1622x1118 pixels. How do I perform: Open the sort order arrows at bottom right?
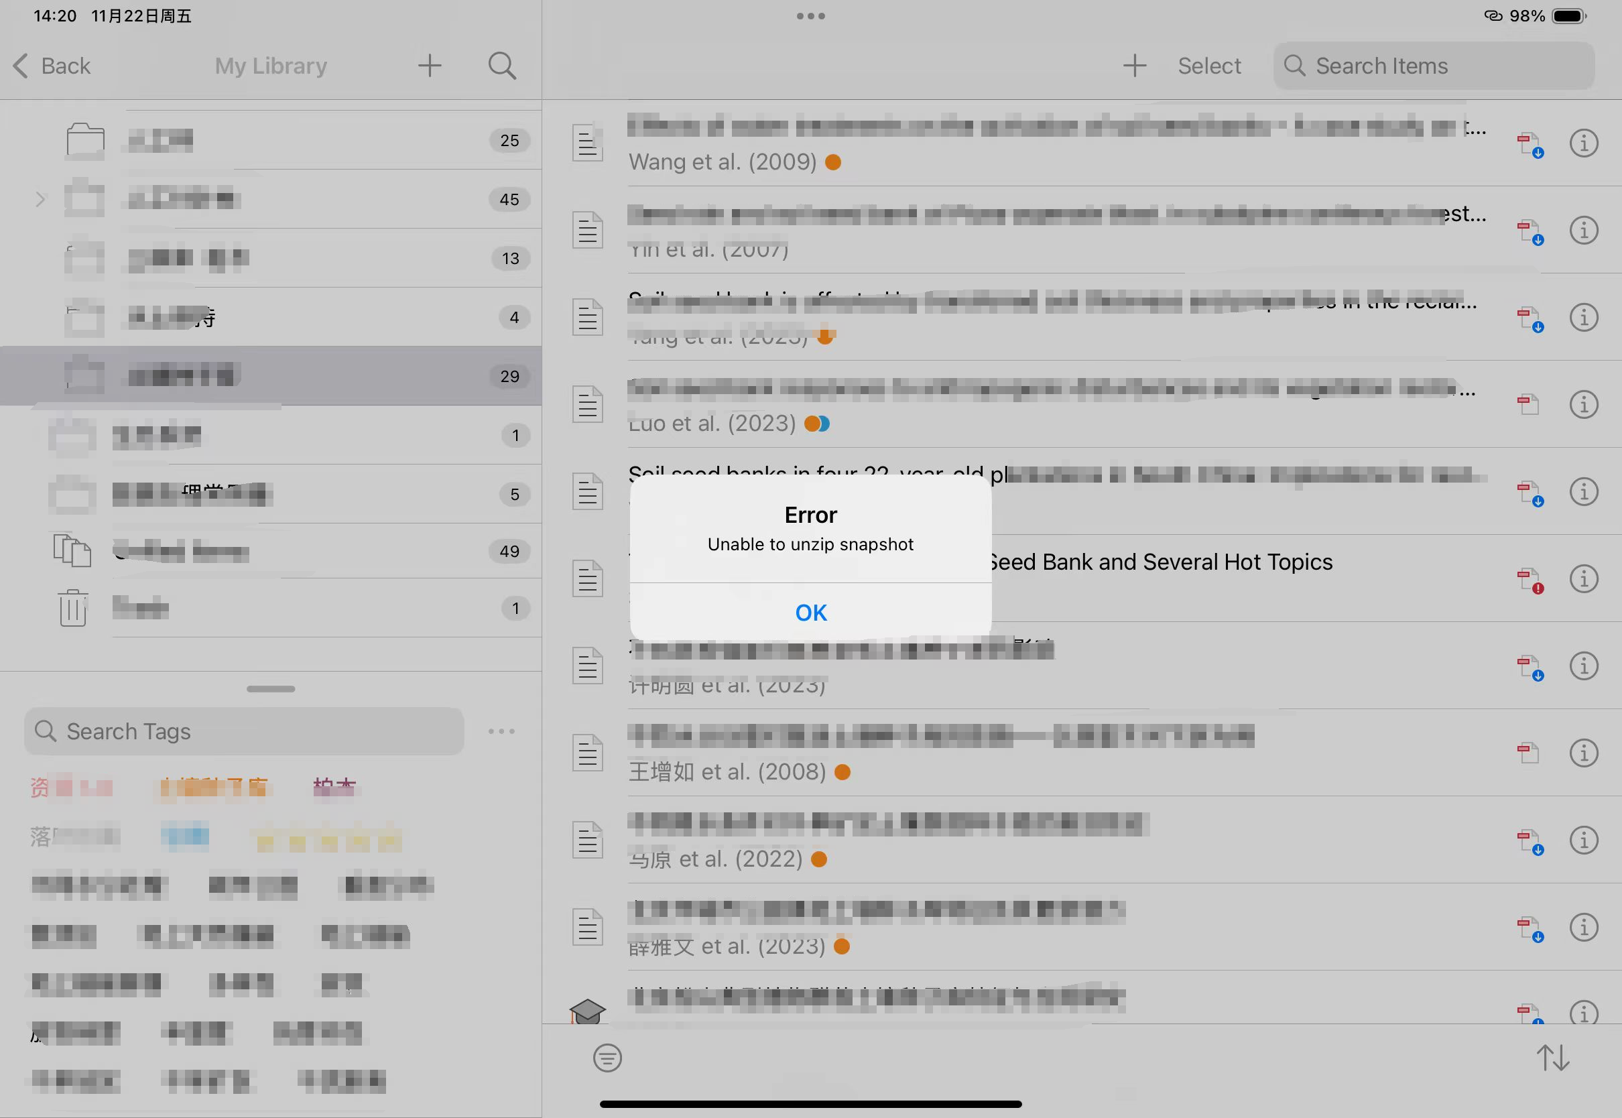click(x=1552, y=1058)
